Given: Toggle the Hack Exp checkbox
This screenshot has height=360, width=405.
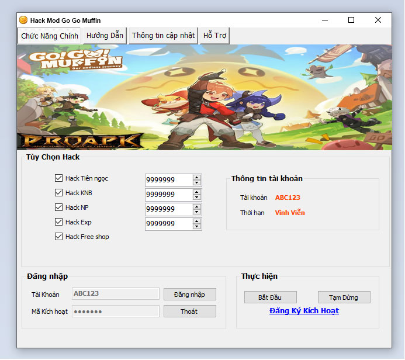Looking at the screenshot, I should pos(58,222).
